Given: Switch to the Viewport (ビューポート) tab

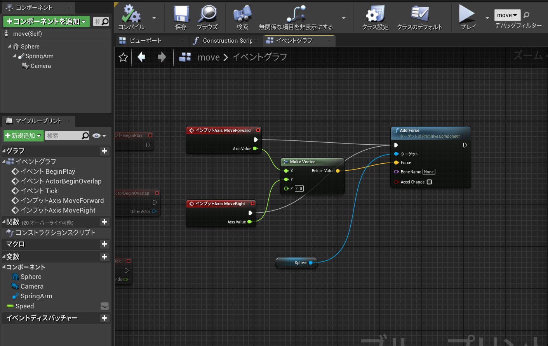Looking at the screenshot, I should click(146, 41).
